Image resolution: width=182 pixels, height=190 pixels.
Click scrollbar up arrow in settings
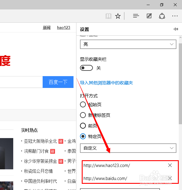tap(181, 37)
